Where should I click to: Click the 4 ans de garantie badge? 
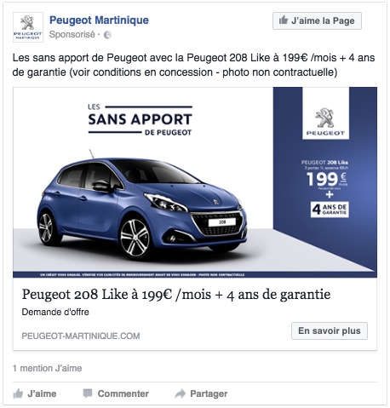330,210
